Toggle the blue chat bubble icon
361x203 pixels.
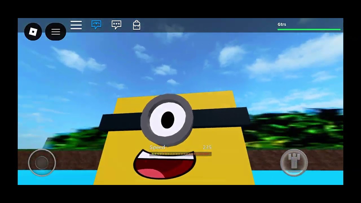96,25
